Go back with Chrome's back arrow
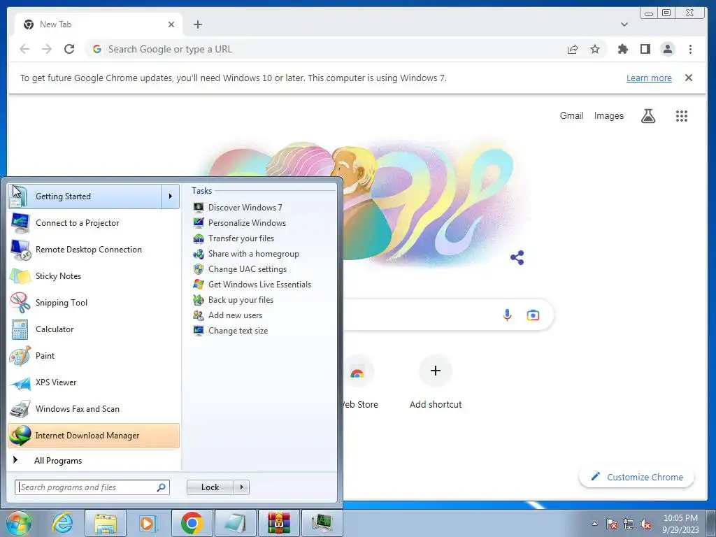The height and width of the screenshot is (537, 716). 24,49
